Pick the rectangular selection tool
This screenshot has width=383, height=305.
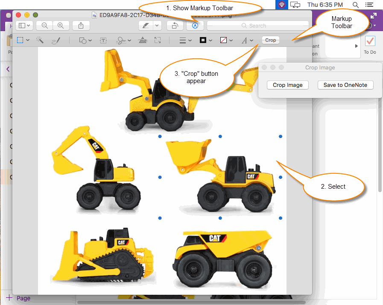(20, 40)
